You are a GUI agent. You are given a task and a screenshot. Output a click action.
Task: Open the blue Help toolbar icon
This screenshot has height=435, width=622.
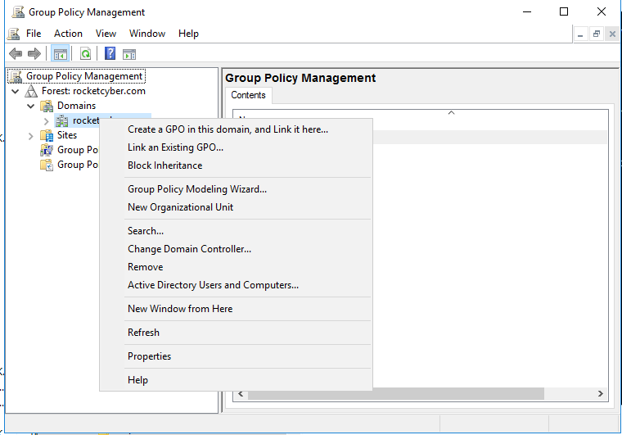point(110,53)
